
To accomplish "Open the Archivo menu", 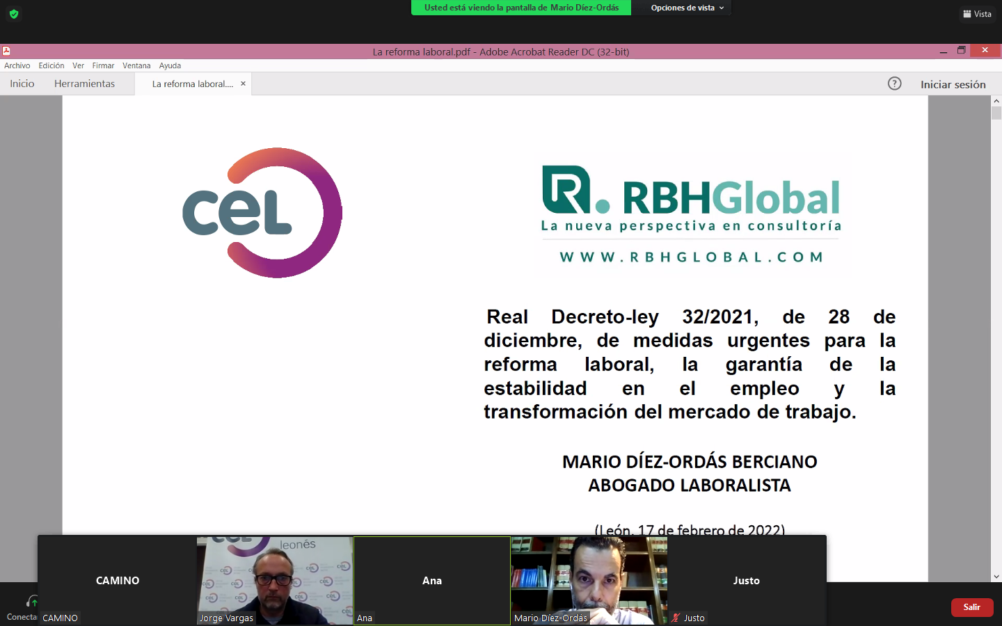I will [x=17, y=65].
